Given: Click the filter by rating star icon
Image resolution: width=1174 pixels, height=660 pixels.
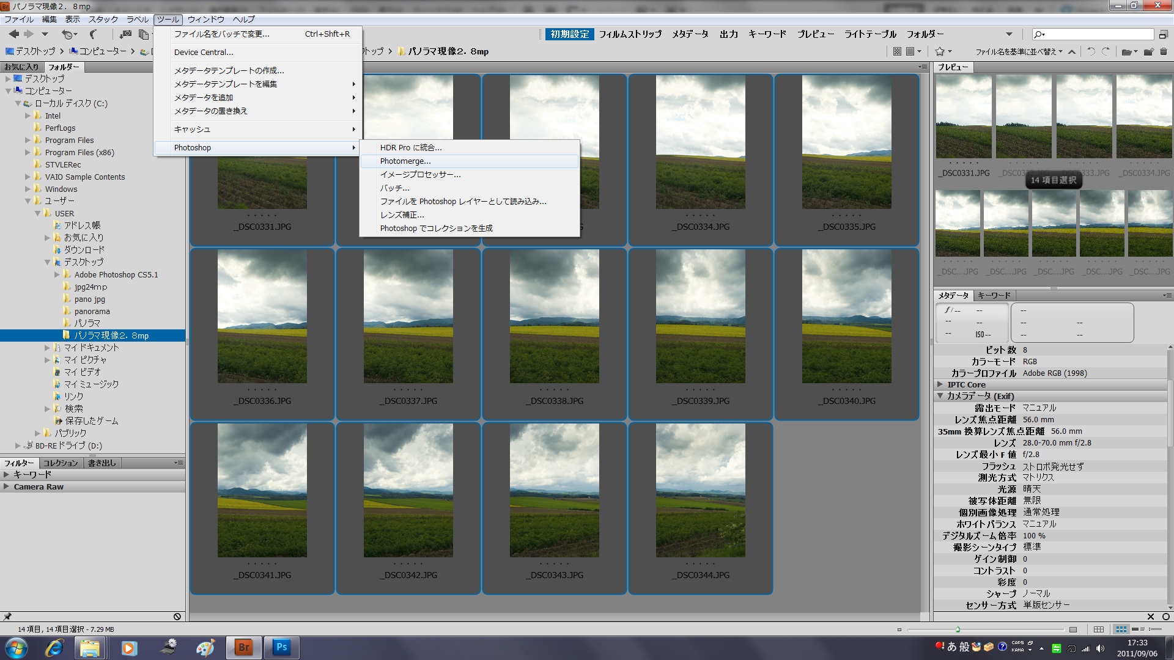Looking at the screenshot, I should coord(940,51).
